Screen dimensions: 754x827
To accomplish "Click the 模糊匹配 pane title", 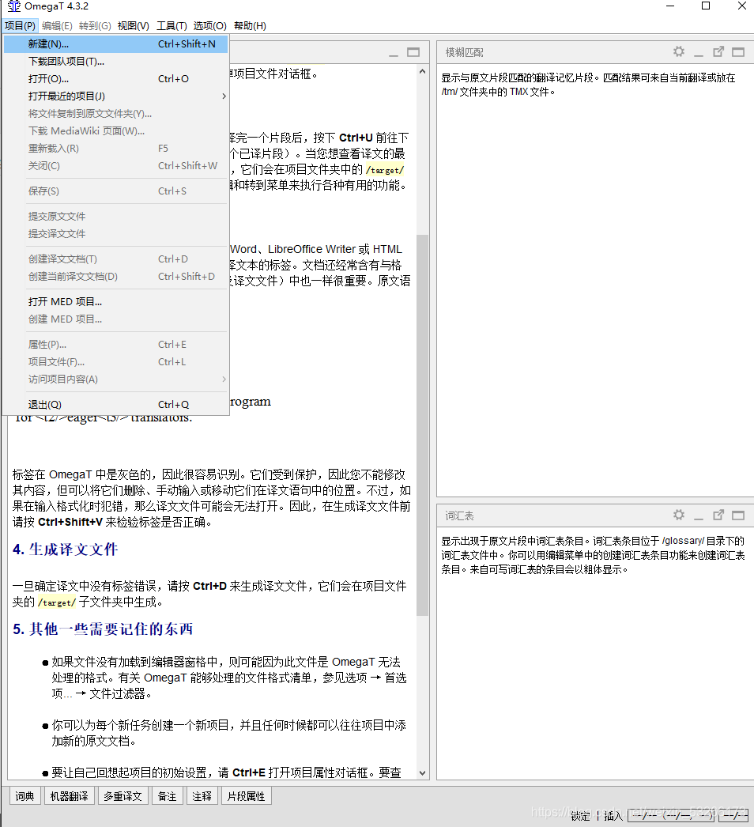I will pyautogui.click(x=465, y=52).
